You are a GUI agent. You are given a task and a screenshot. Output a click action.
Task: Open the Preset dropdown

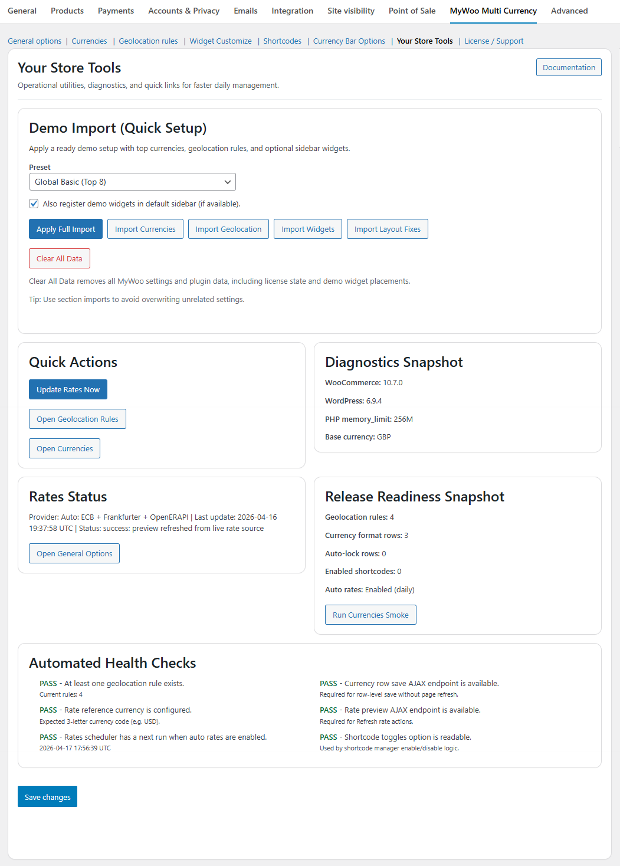pos(133,182)
